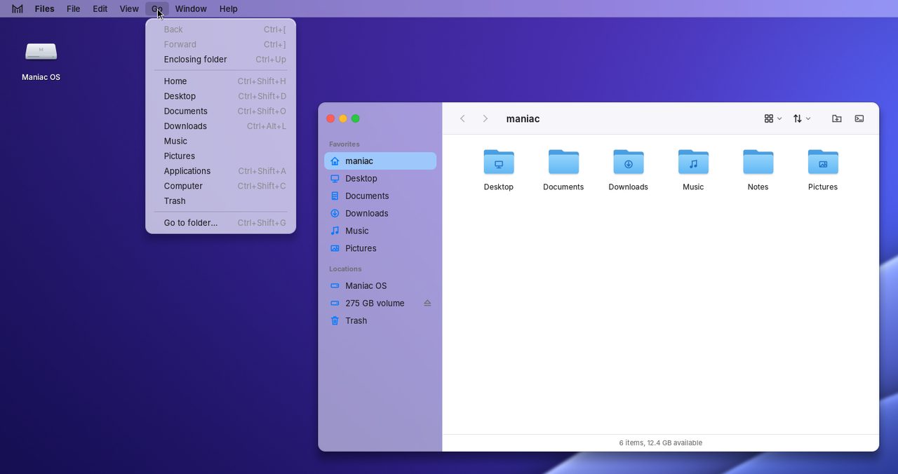Open terminal here via the toolbar icon
The image size is (898, 474).
[x=859, y=118]
